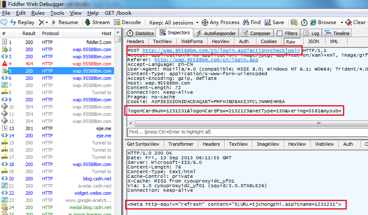Select the WebView response tab
Screen dimensions: 368x215
(324, 144)
